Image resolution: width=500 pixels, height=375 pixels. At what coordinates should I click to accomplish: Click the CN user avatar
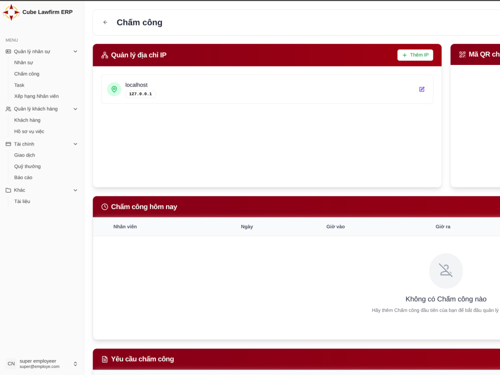click(x=11, y=363)
